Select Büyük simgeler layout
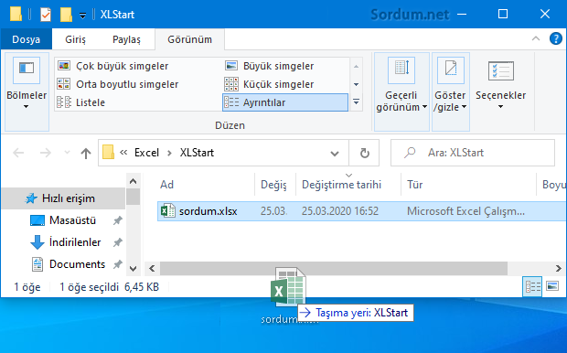 click(269, 66)
